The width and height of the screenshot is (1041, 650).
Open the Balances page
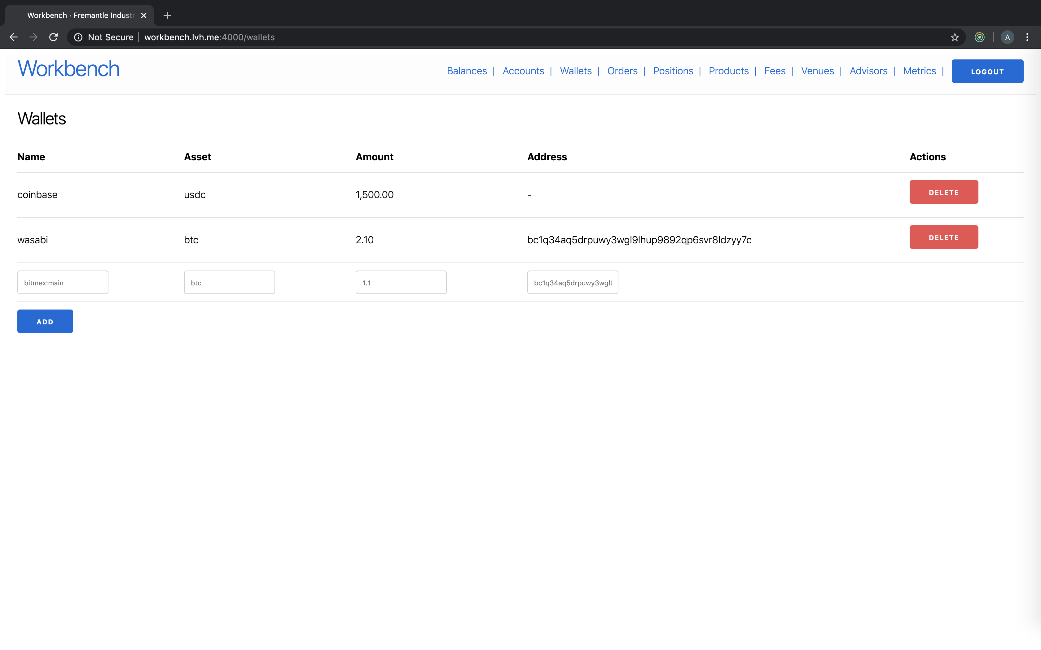tap(467, 71)
